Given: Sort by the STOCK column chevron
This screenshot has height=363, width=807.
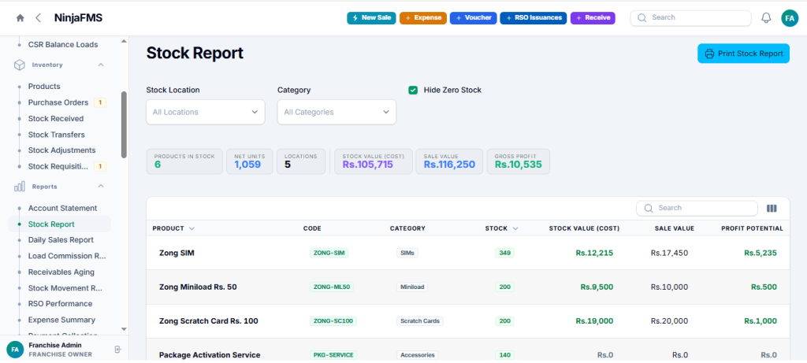Looking at the screenshot, I should pyautogui.click(x=515, y=228).
